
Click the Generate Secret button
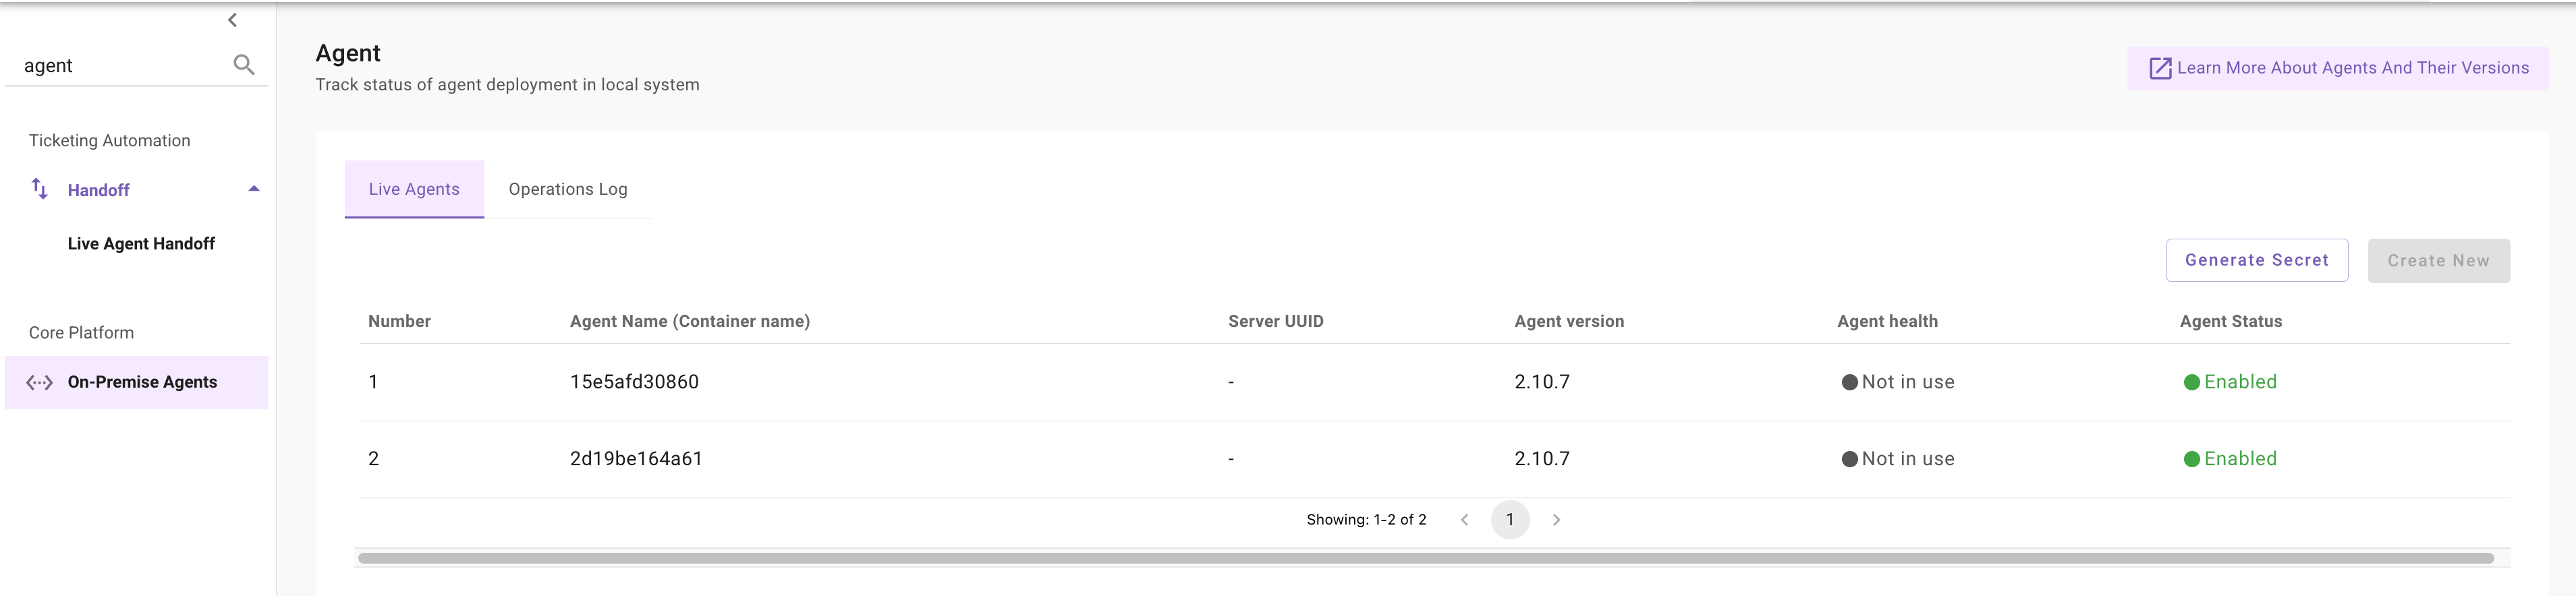(x=2256, y=260)
